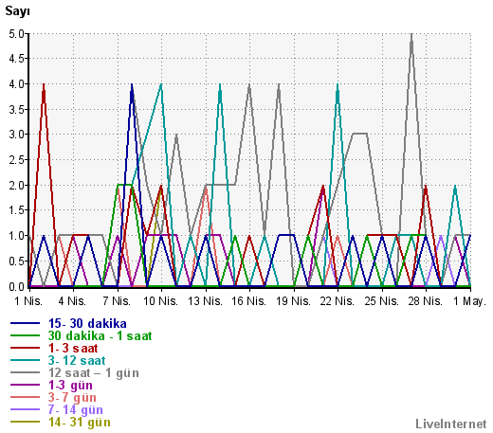The width and height of the screenshot is (493, 433).
Task: Click the purple '1-3 gün' line swatch
Action: pos(25,385)
